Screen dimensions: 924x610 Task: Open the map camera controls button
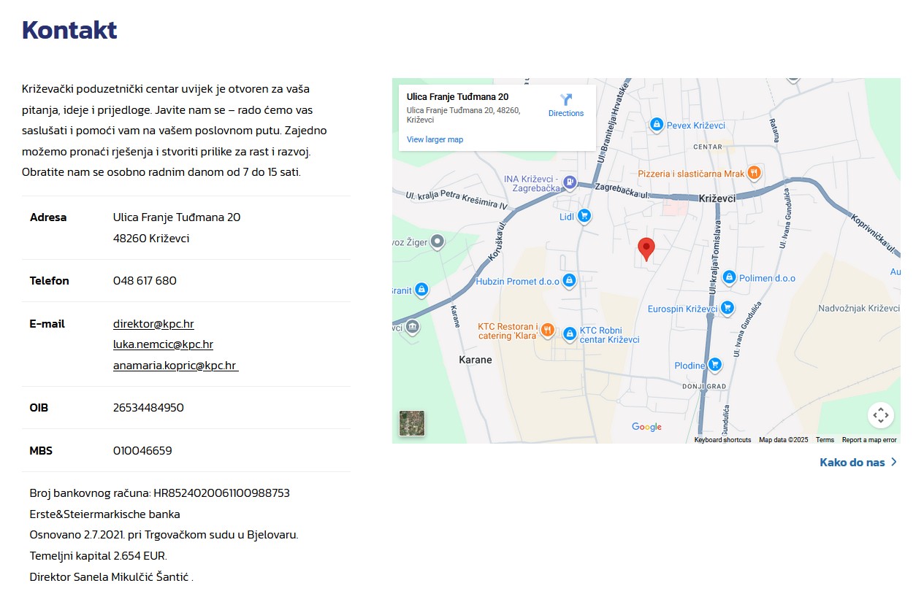(880, 415)
